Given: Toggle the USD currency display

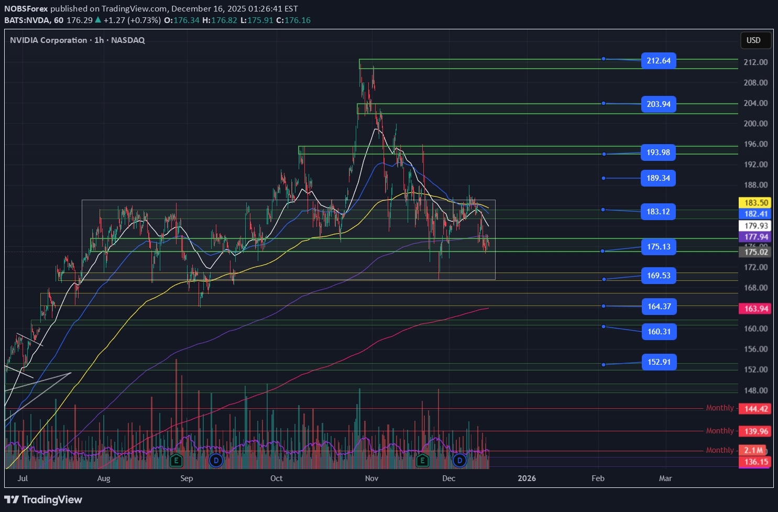Looking at the screenshot, I should (x=755, y=40).
